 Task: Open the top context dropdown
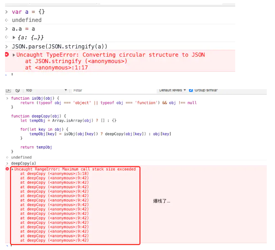pos(47,90)
